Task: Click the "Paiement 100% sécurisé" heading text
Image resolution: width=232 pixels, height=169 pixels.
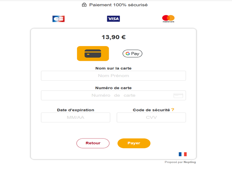Action: pos(118,5)
